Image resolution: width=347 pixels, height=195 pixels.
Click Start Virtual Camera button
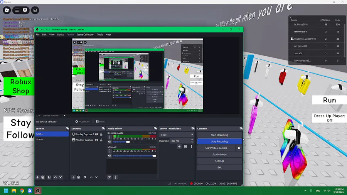(216, 148)
